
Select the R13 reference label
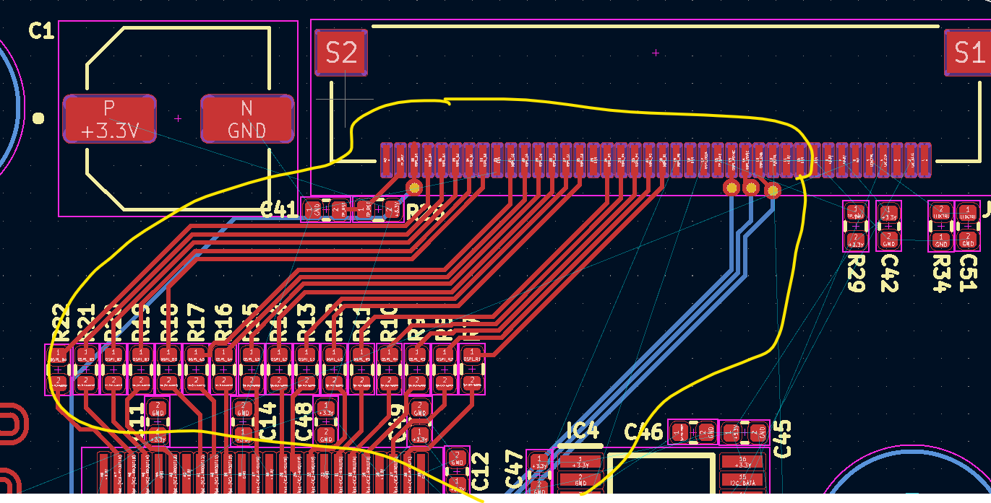click(x=306, y=322)
